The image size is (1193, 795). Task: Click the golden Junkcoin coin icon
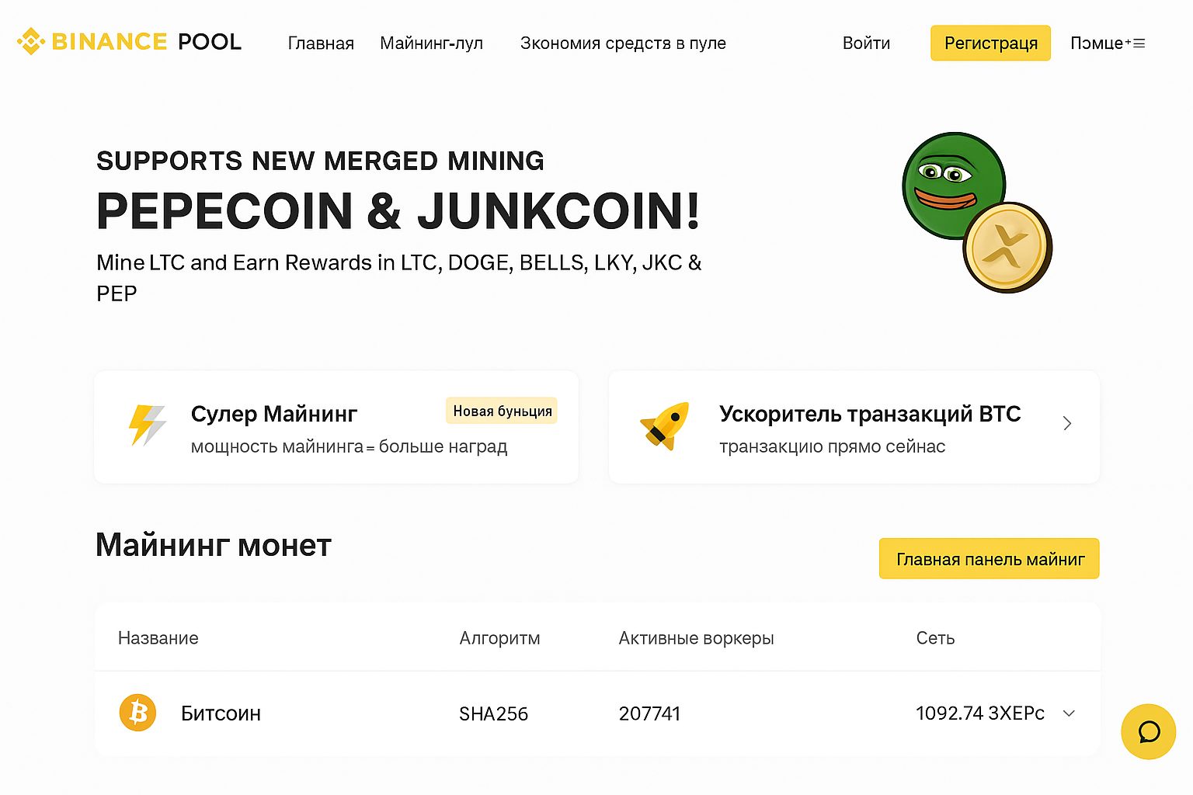pos(1007,247)
